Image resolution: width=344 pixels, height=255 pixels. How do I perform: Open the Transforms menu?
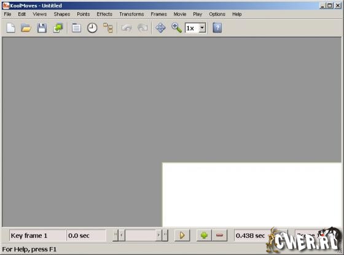click(x=131, y=14)
